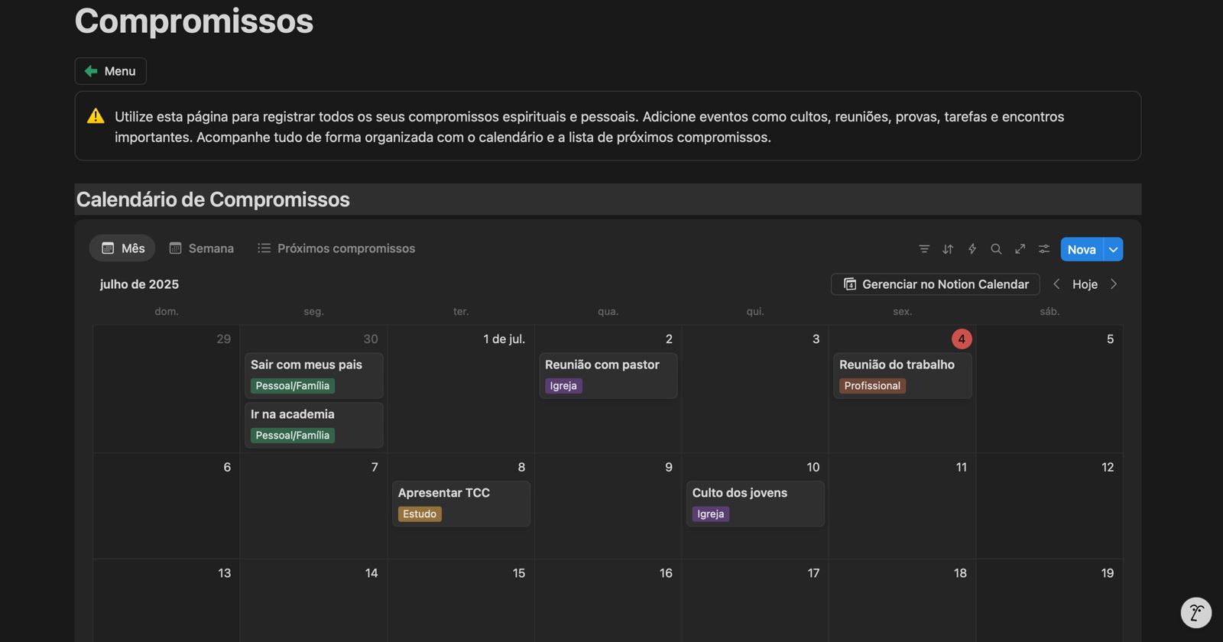Expand the Nova button dropdown arrow
The width and height of the screenshot is (1223, 642).
click(x=1114, y=250)
